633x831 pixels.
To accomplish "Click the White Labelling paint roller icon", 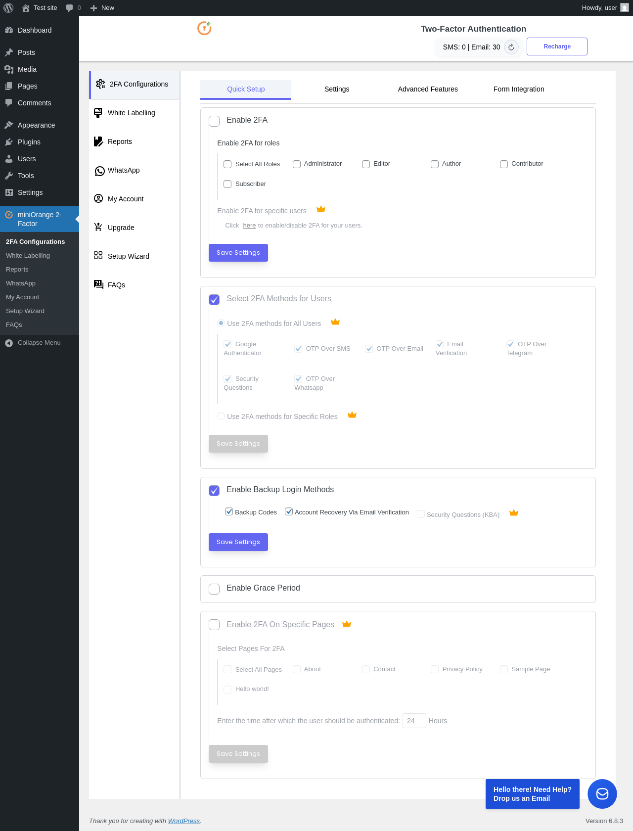I will (x=98, y=113).
